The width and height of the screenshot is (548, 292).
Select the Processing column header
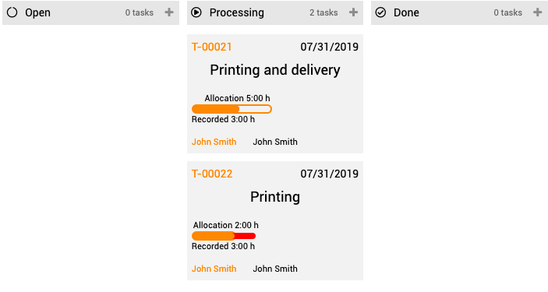pyautogui.click(x=275, y=12)
